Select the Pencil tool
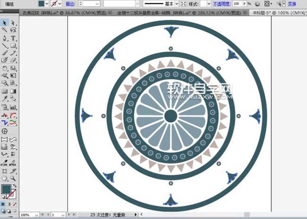This screenshot has height=219, width=307. click(x=13, y=53)
